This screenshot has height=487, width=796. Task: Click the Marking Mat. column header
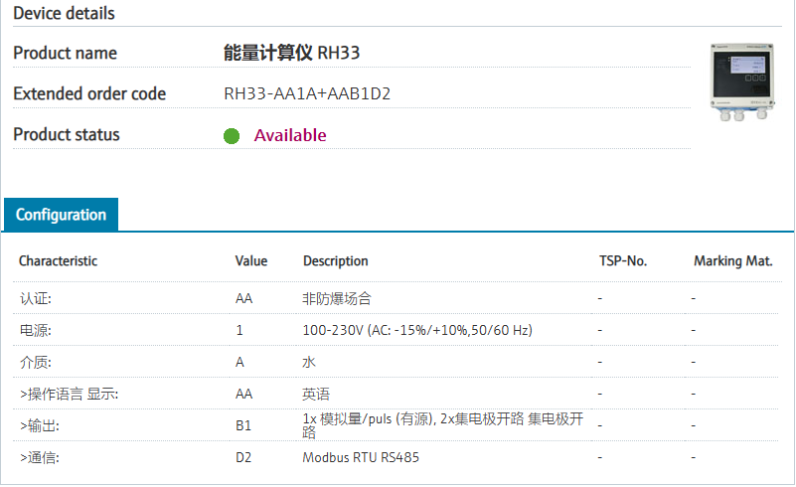(732, 261)
